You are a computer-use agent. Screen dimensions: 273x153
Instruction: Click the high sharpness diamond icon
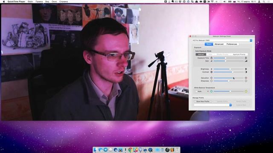[246, 81]
